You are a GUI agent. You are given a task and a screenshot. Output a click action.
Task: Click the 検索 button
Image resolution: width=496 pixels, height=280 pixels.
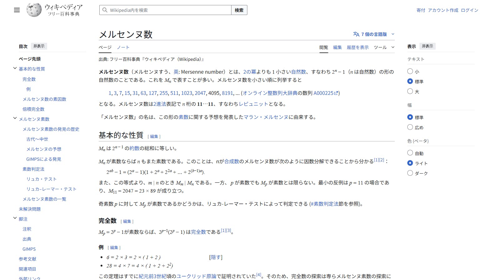coord(239,10)
